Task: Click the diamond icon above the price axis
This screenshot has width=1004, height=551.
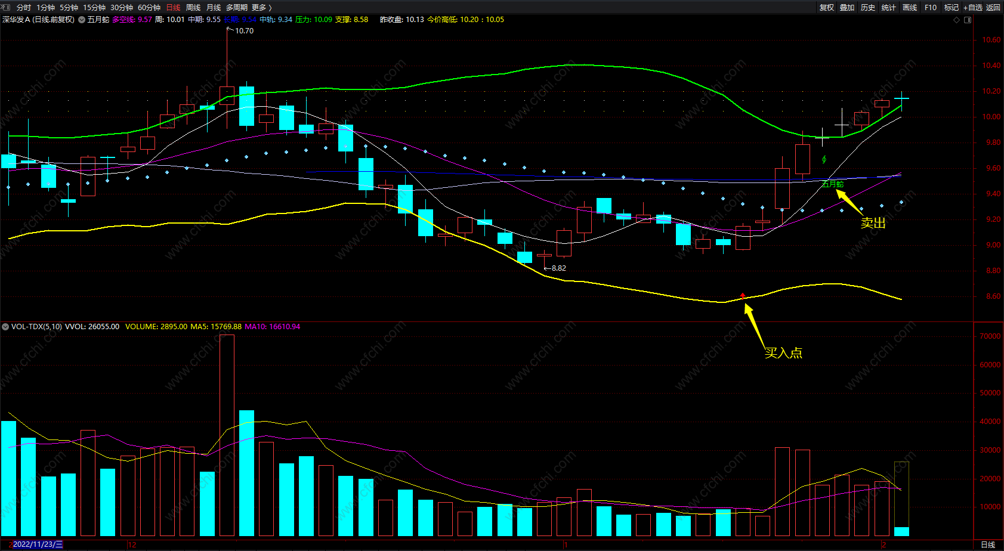Action: coord(957,20)
